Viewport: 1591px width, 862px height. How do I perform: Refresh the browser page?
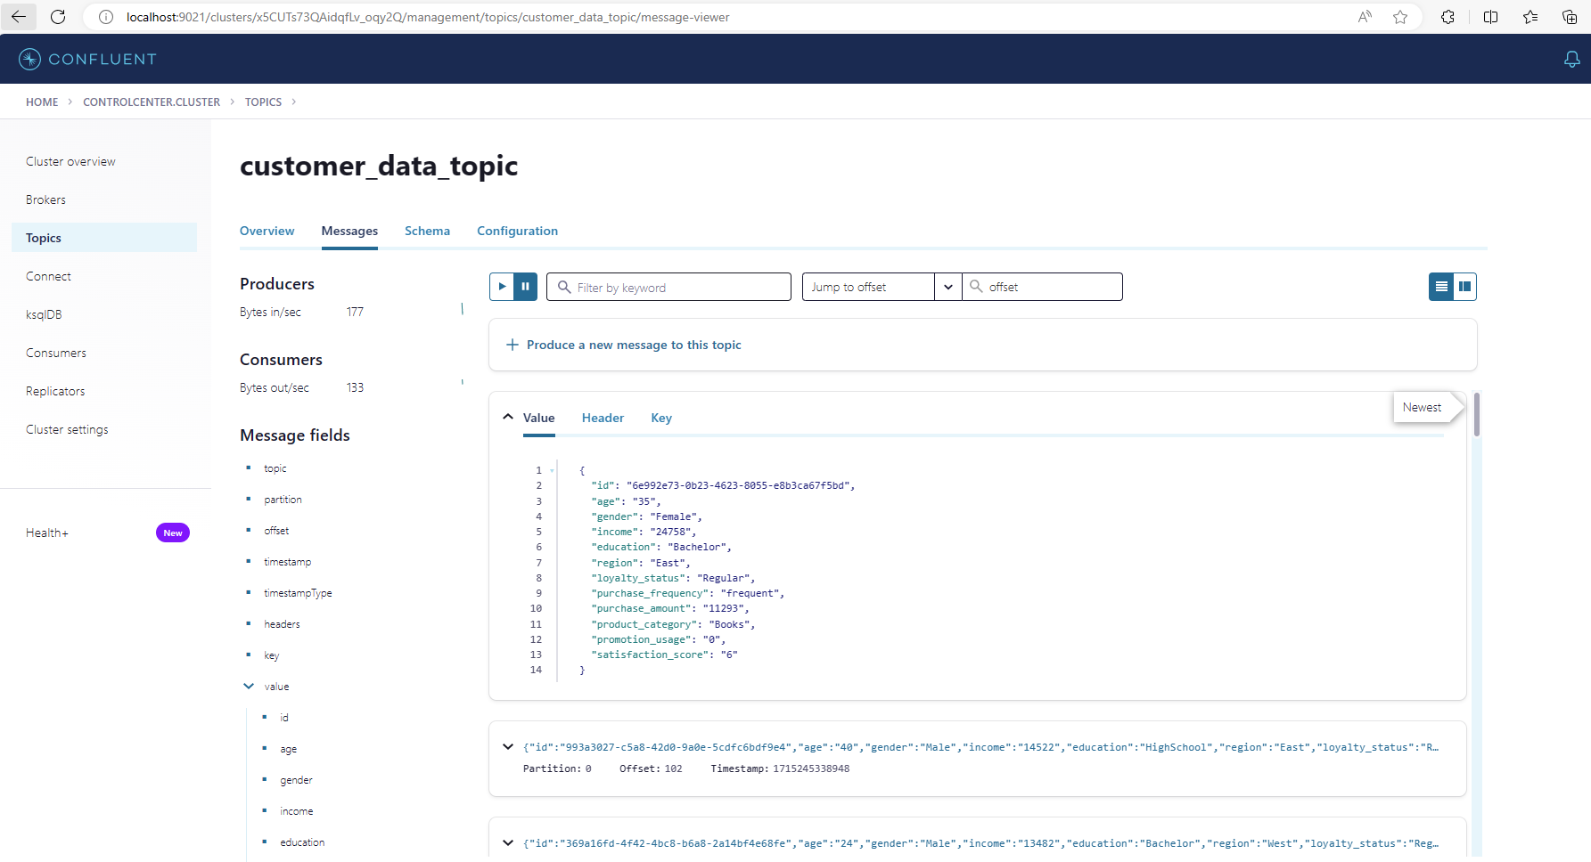click(x=58, y=17)
